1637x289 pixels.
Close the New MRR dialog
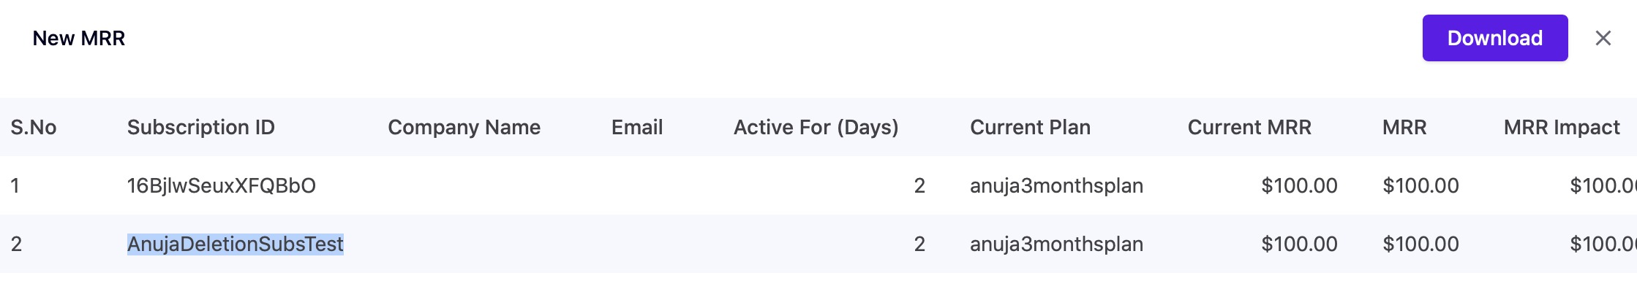pyautogui.click(x=1603, y=38)
